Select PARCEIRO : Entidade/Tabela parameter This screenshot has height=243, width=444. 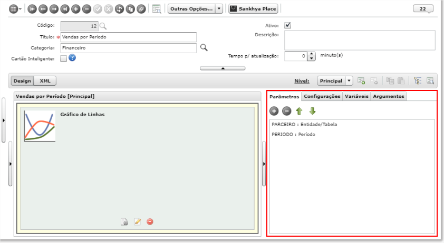tap(304, 124)
